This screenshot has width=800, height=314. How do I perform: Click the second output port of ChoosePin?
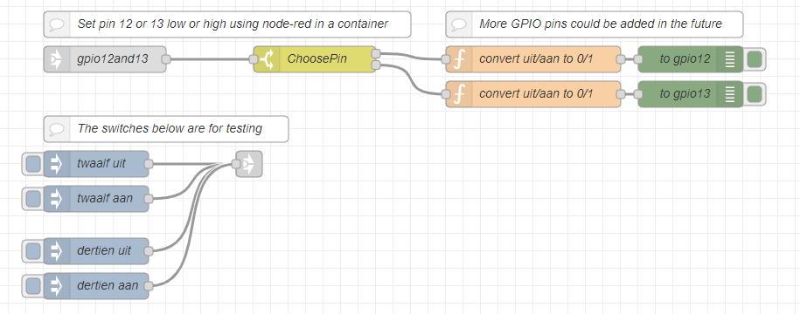click(376, 65)
